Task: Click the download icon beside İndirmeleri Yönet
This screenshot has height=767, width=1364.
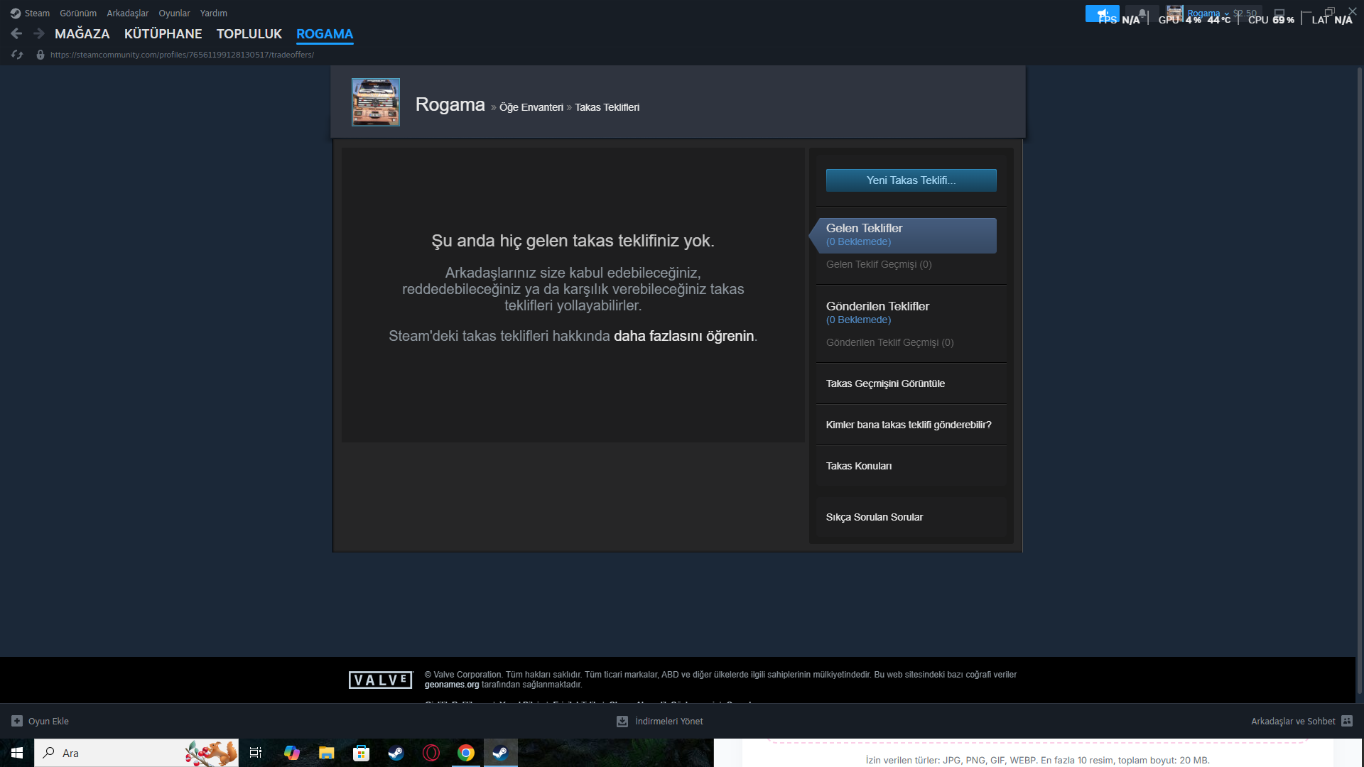Action: 622,721
